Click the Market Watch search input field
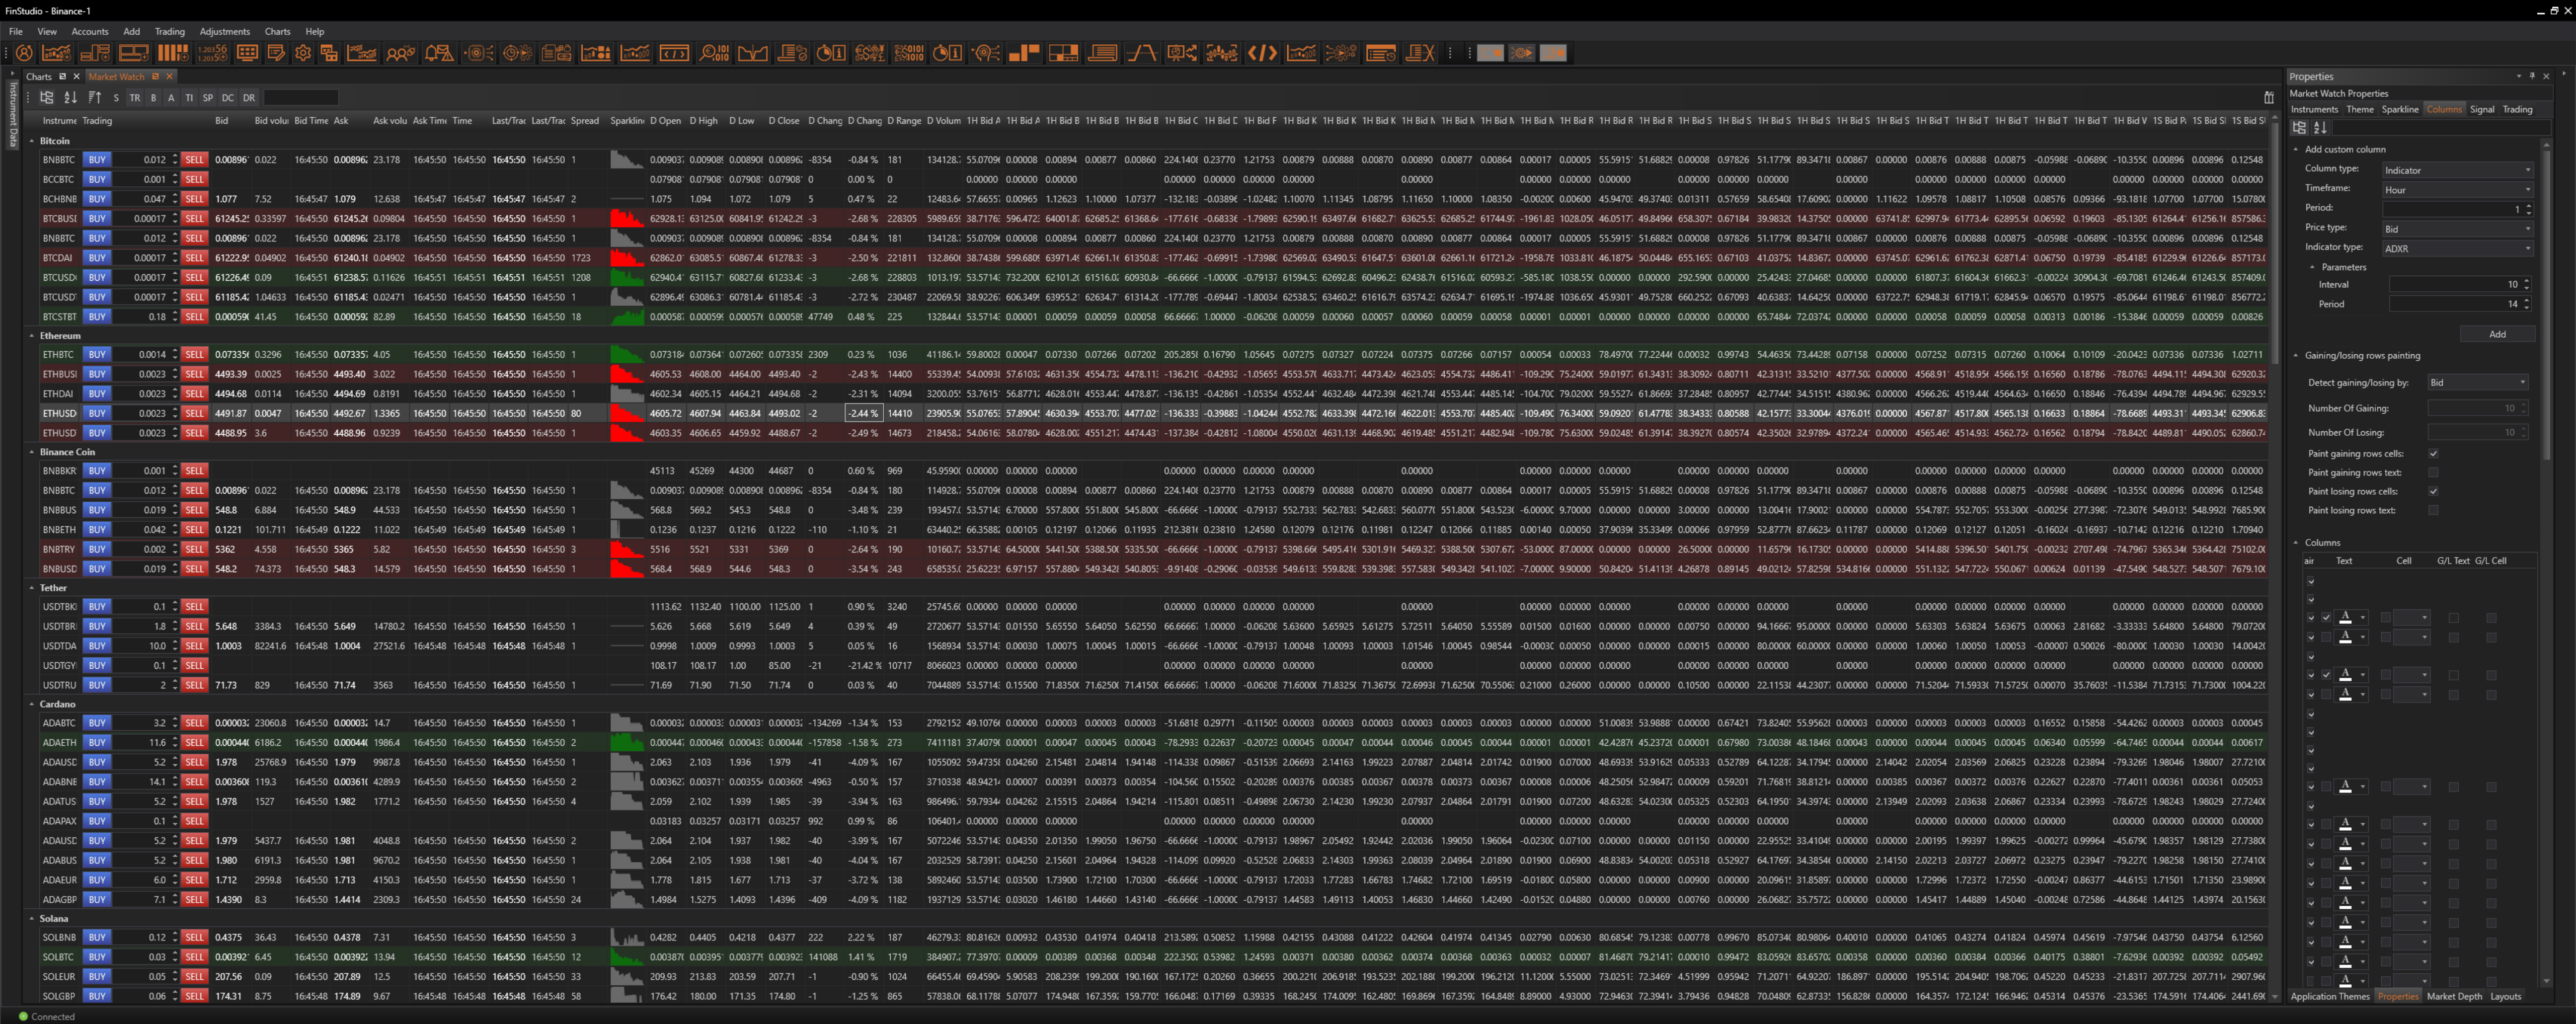Screen dimensions: 2576x1024 pyautogui.click(x=301, y=98)
